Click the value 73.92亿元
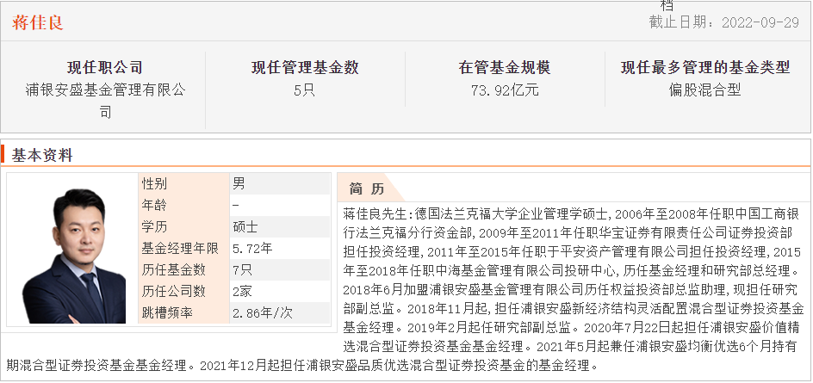The image size is (813, 383). [x=505, y=90]
